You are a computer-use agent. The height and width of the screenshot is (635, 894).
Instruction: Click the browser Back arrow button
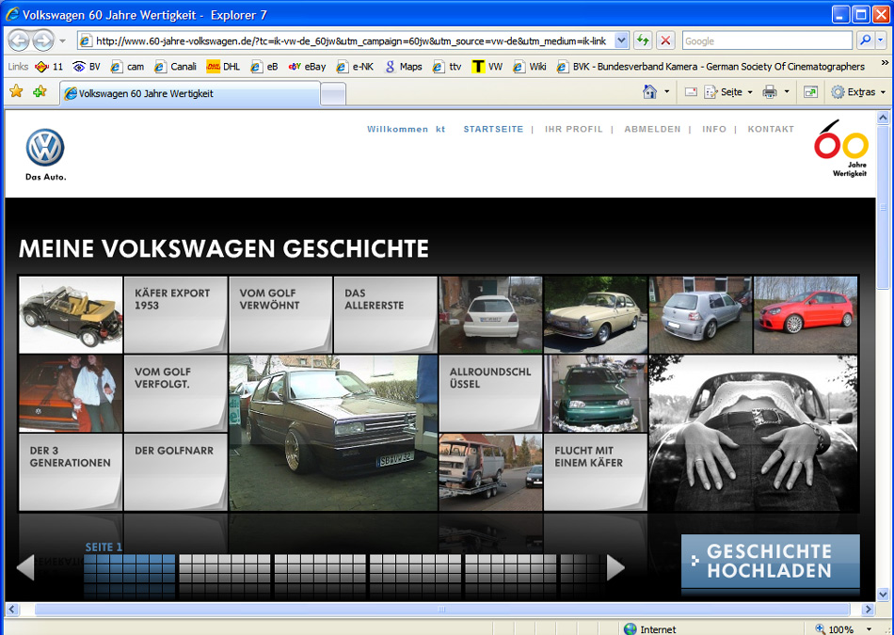pyautogui.click(x=19, y=40)
